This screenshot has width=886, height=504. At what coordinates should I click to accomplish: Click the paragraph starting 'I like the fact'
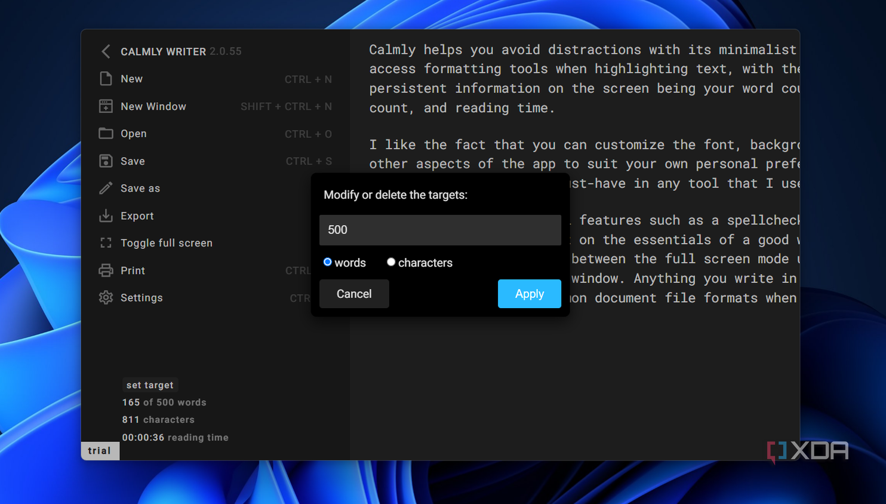coord(584,164)
